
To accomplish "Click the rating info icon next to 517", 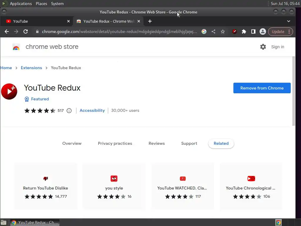I will (69, 111).
